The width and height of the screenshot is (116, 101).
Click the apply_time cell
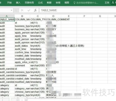point(22,36)
